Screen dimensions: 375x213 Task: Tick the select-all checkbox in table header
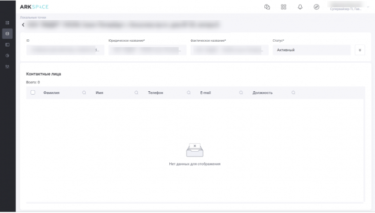pyautogui.click(x=33, y=92)
